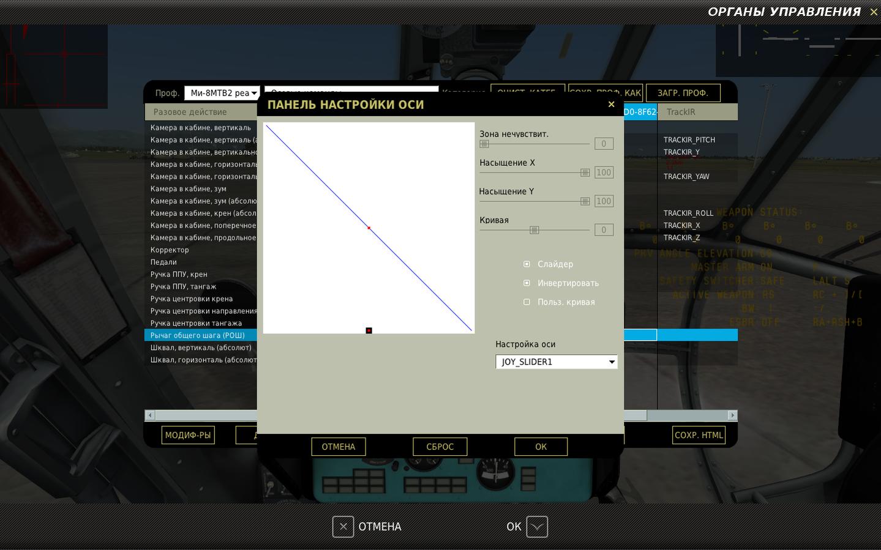This screenshot has width=881, height=550.
Task: Enable the Польз. кривая checkbox
Action: (527, 302)
